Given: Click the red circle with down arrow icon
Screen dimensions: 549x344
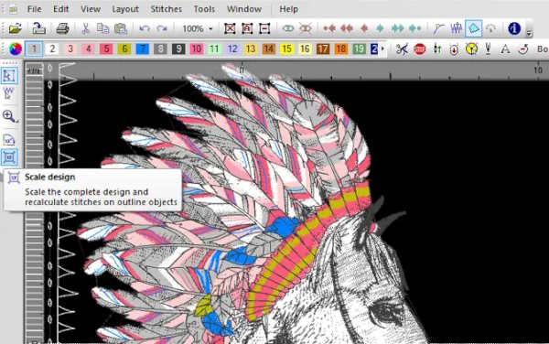Looking at the screenshot, I should point(454,49).
